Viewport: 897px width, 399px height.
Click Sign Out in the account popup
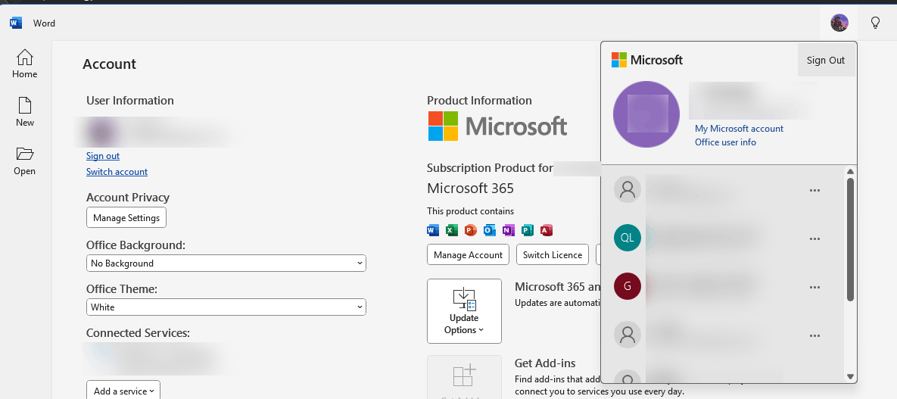coord(826,60)
